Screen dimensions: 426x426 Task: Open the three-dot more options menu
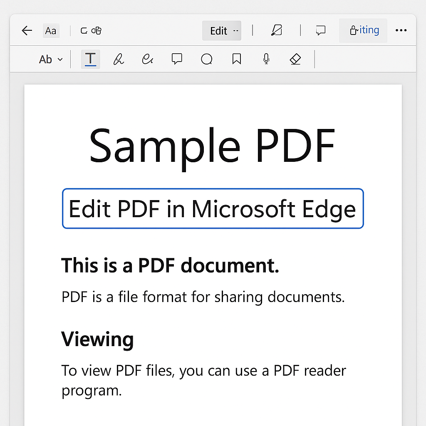(401, 30)
